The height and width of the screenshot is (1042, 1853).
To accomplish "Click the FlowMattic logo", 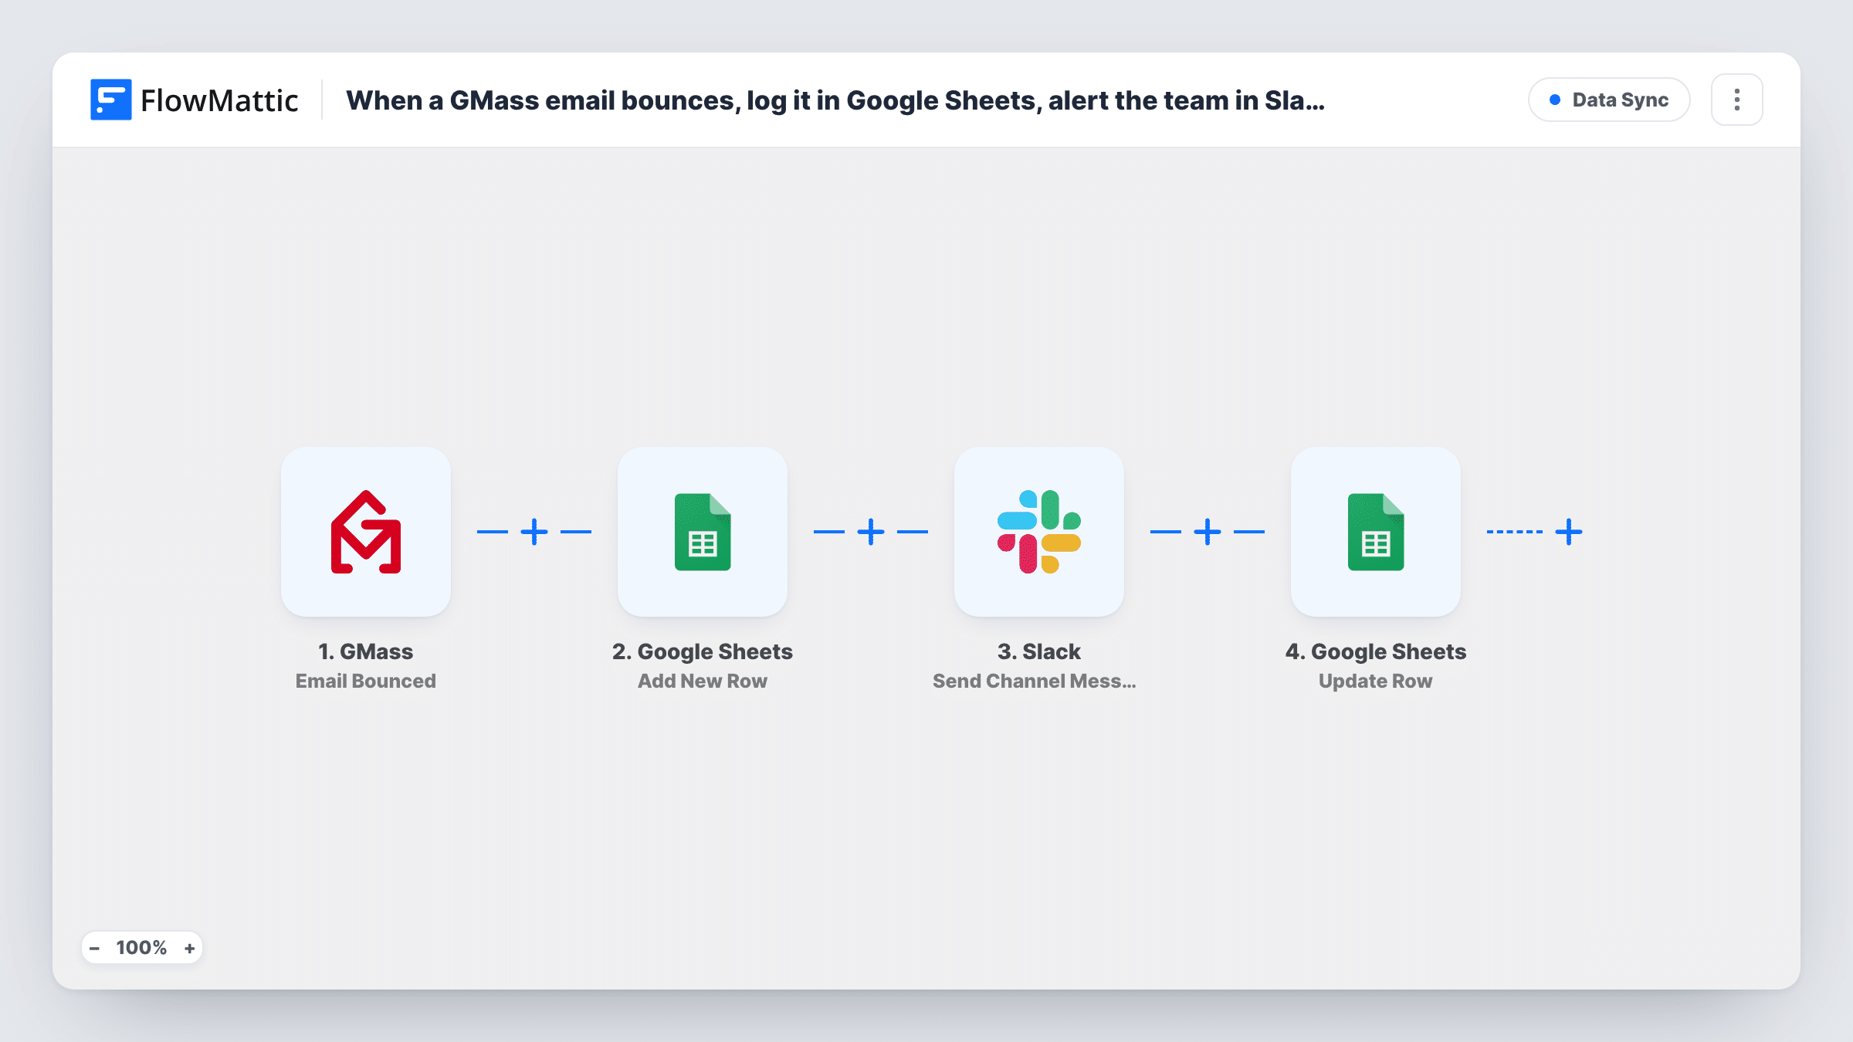I will 194,100.
